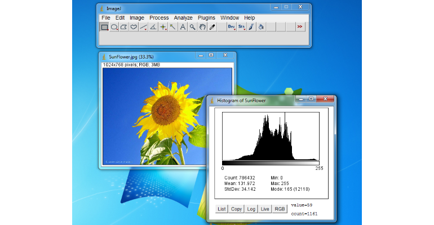Select the Point tool

pos(163,27)
